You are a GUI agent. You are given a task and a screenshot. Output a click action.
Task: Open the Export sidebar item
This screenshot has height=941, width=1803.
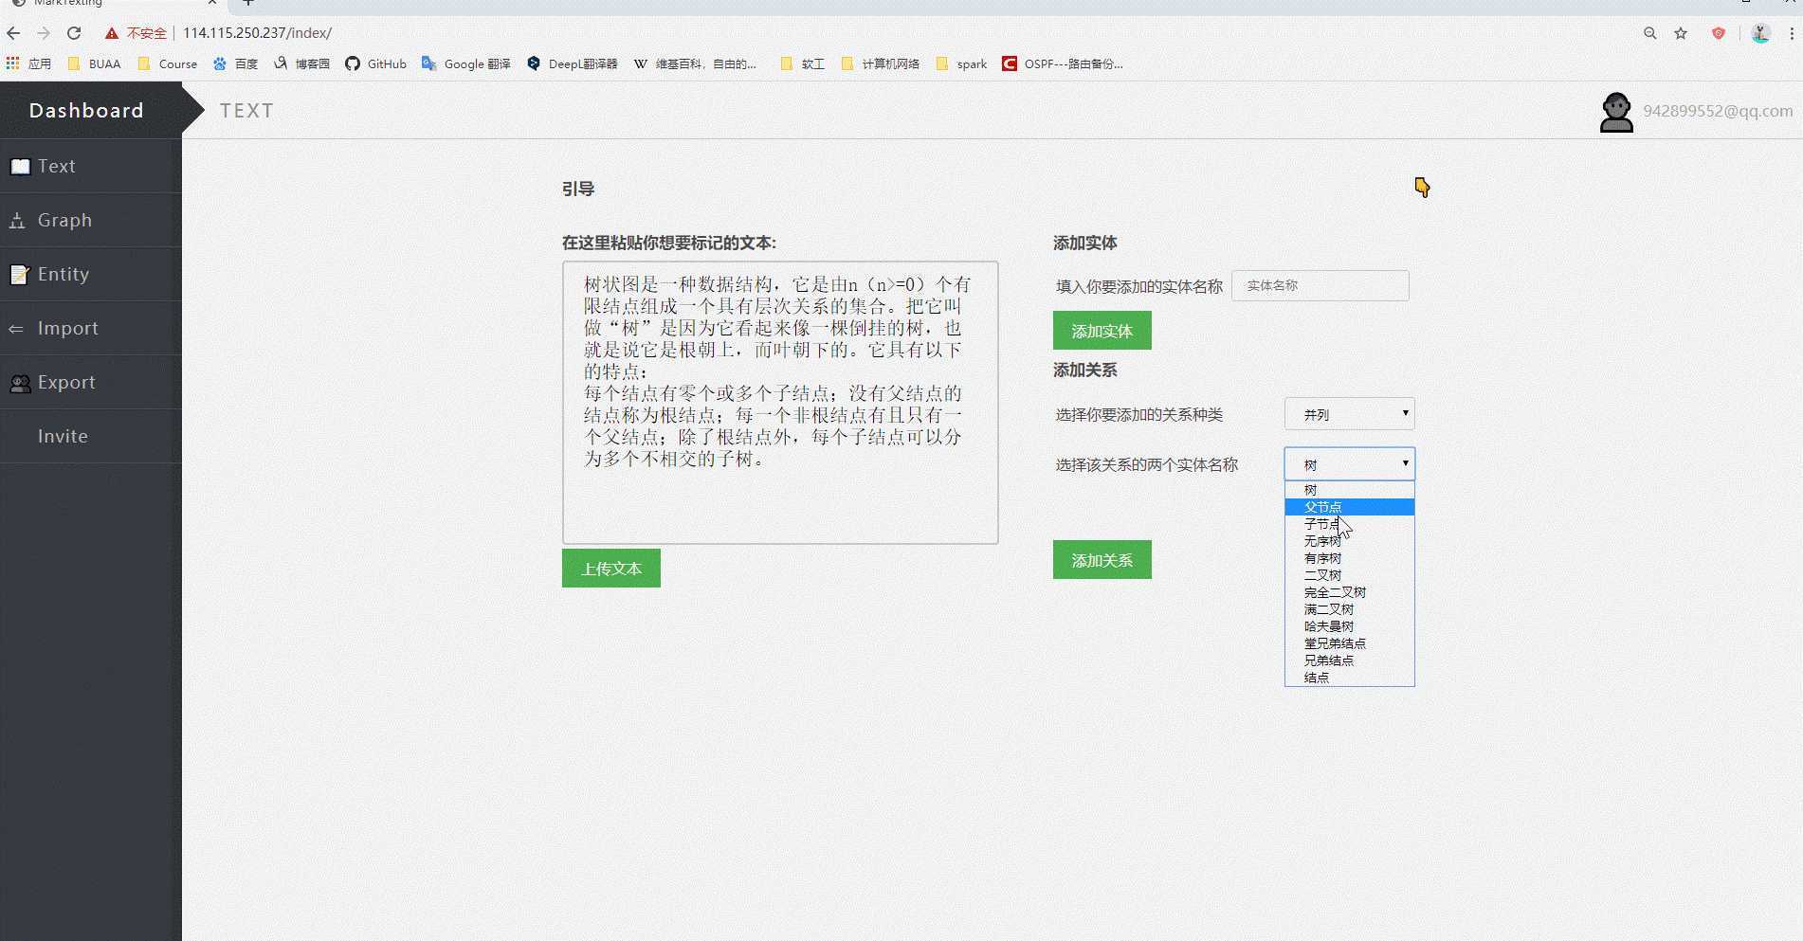[91, 382]
